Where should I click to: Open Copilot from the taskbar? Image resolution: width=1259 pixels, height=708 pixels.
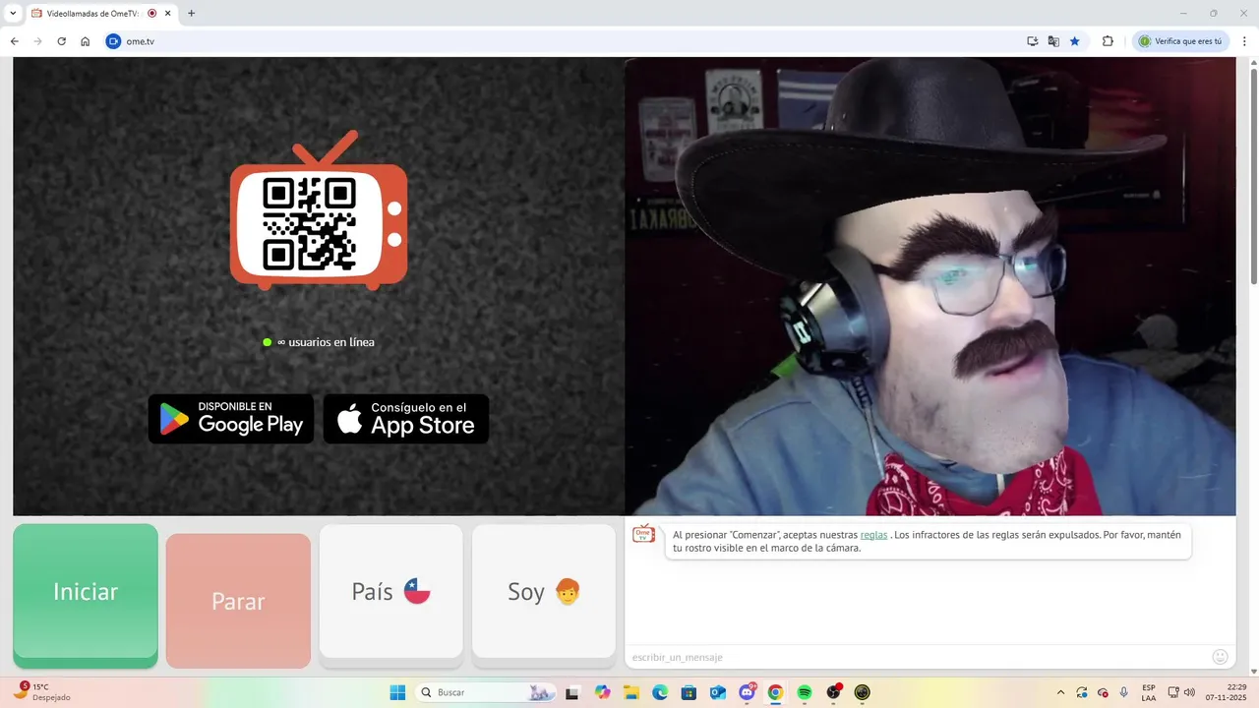pyautogui.click(x=603, y=692)
